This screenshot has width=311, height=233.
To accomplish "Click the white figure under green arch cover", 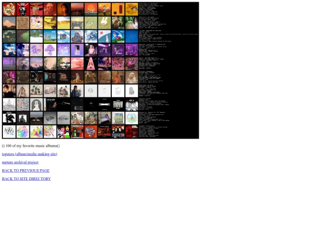I will pyautogui.click(x=36, y=104).
